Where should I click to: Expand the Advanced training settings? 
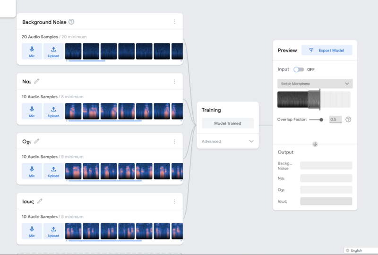[228, 141]
